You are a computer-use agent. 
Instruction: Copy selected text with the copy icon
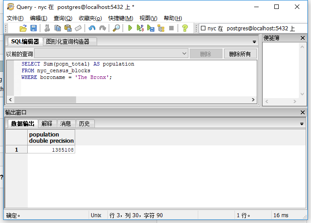pos(58,28)
